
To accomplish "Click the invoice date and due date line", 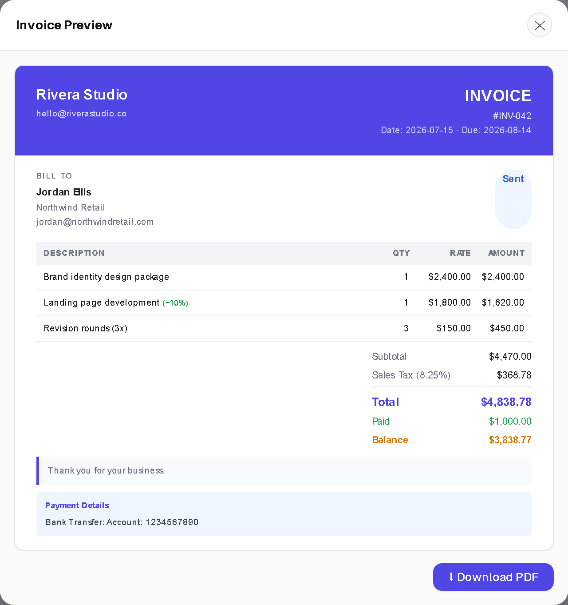I will coord(456,130).
